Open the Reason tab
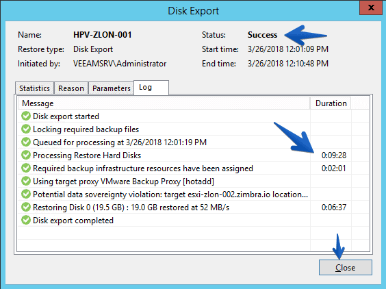 71,88
